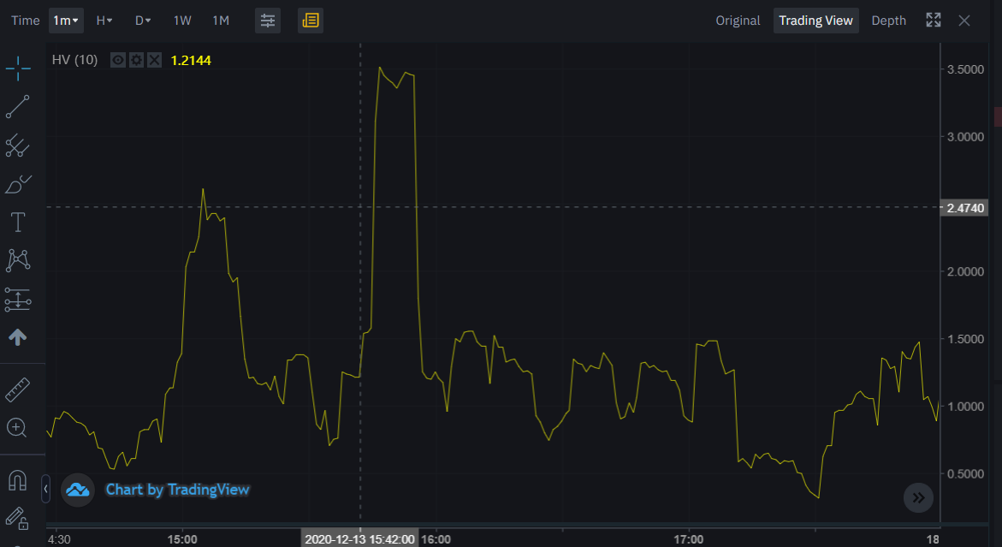Image resolution: width=1002 pixels, height=547 pixels.
Task: Open the 1m interval dropdown
Action: tap(67, 21)
